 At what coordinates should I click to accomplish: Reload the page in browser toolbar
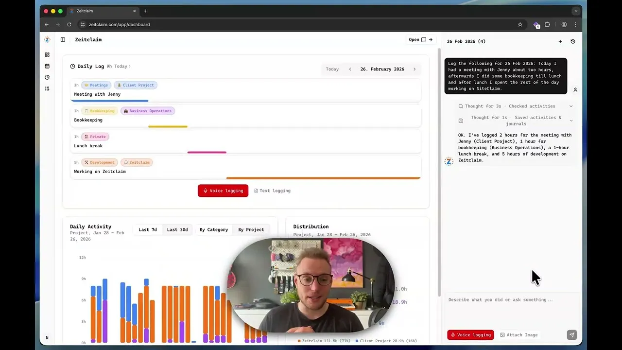pyautogui.click(x=69, y=25)
